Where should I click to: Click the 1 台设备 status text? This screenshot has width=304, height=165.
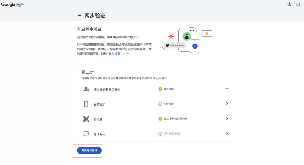(x=169, y=104)
